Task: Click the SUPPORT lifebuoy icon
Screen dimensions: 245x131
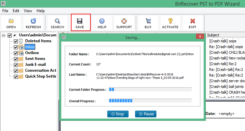Action: point(124,21)
